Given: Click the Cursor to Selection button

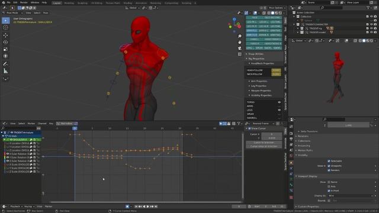Looking at the screenshot, I should click(x=264, y=143).
